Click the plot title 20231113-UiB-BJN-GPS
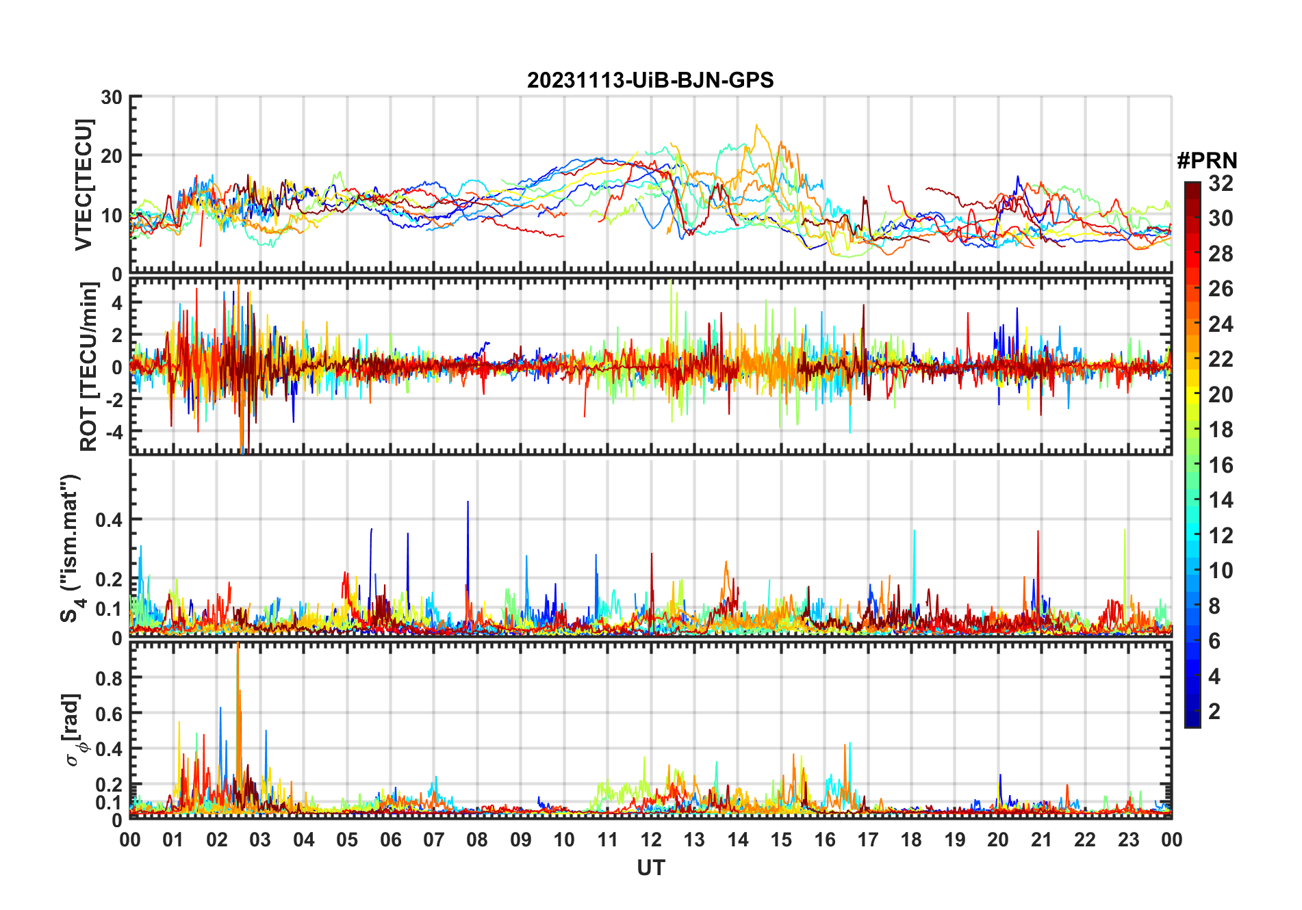1302x910 pixels. [650, 81]
